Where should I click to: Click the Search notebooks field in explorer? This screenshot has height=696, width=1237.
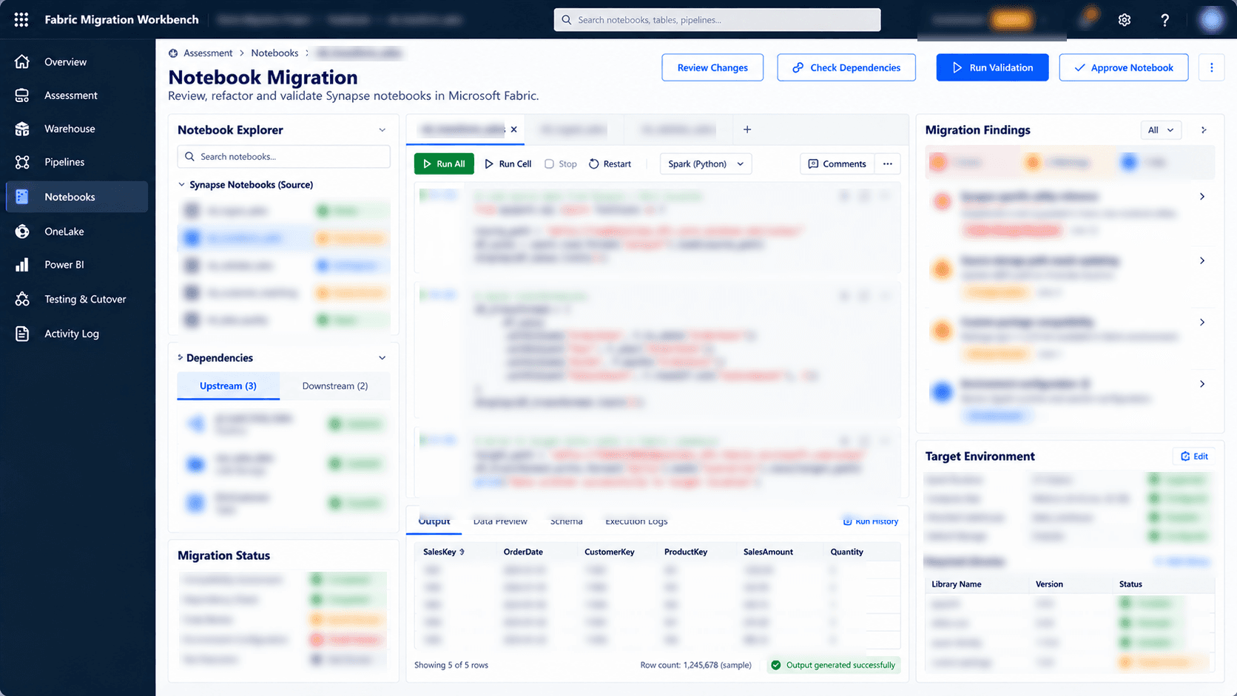(284, 157)
